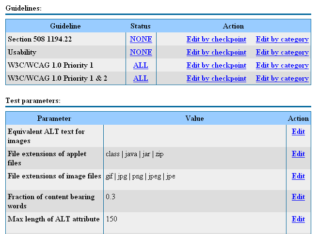The width and height of the screenshot is (318, 234).
Task: Edit by checkpoint for W3C/WCAG Priority 1 & 2
Action: (x=216, y=78)
